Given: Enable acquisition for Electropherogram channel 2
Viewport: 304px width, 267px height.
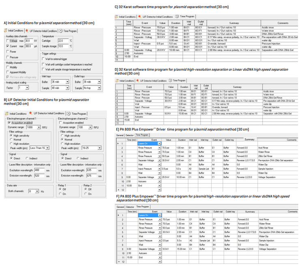Looking at the screenshot, I should (60, 123).
